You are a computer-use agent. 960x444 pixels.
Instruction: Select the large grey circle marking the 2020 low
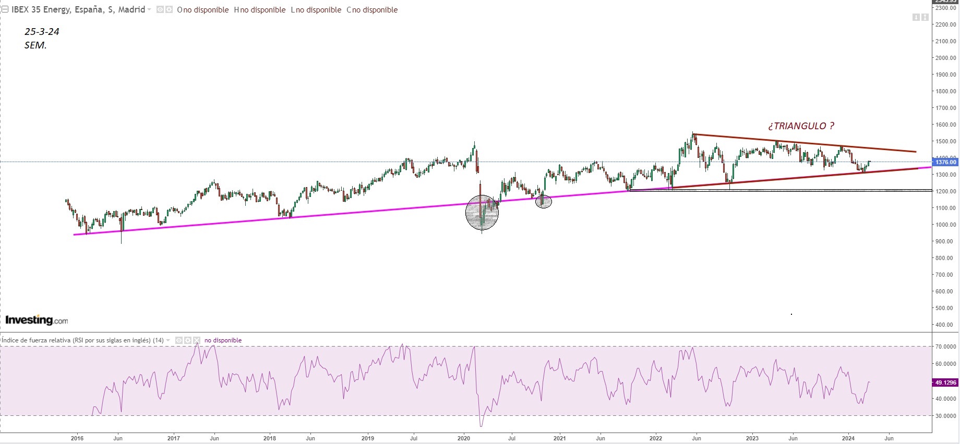click(x=482, y=213)
